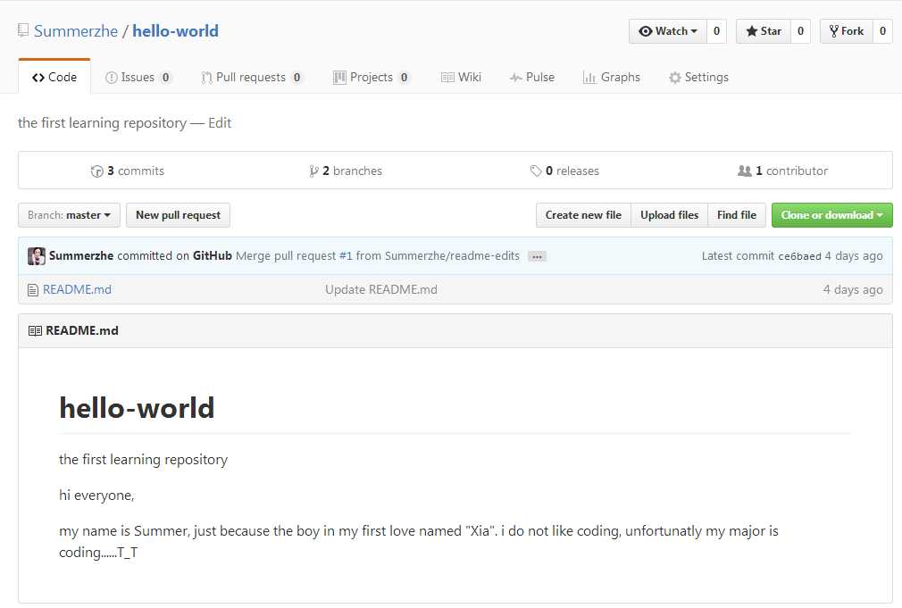Switch to the Graphs tab
Screen dimensions: 902x608
click(x=611, y=77)
